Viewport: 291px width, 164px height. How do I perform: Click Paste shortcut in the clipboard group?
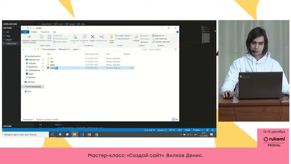(x=60, y=42)
